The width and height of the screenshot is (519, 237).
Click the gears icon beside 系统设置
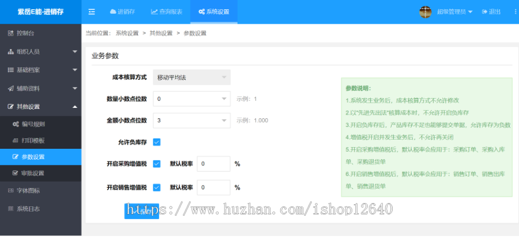202,12
